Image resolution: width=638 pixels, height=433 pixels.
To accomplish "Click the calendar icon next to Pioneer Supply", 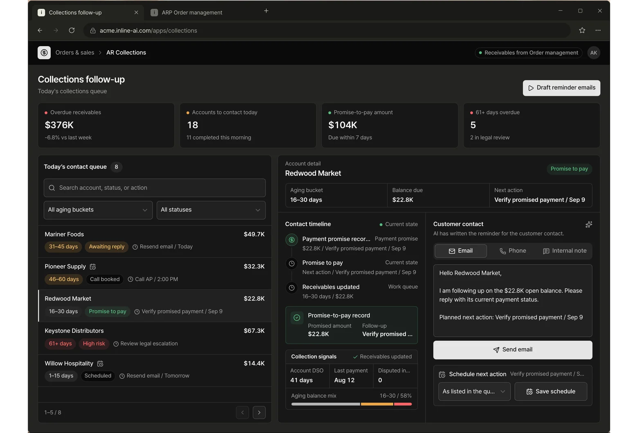I will (x=93, y=267).
